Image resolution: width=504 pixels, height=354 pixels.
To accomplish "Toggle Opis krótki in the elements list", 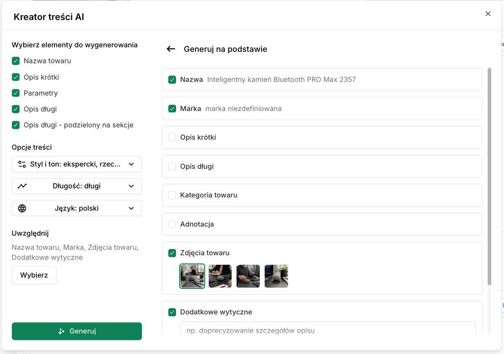I will (16, 77).
